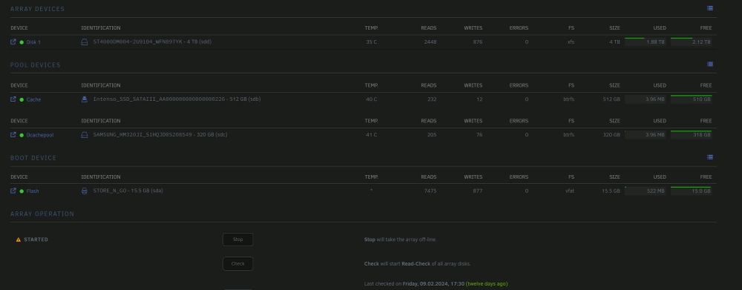Click SSD icon beside Intenso_SSD identification
The height and width of the screenshot is (290, 742).
tap(85, 99)
